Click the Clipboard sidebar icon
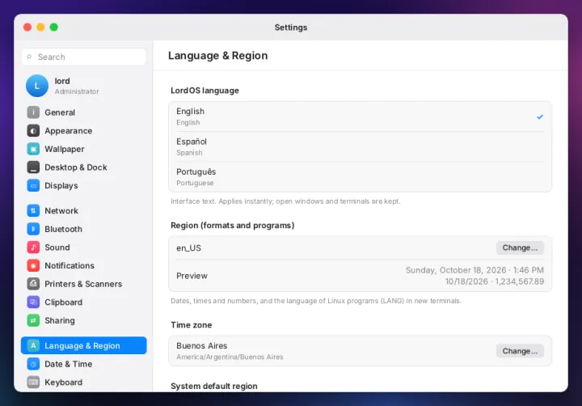Screen dimensions: 582x406 click(33, 302)
